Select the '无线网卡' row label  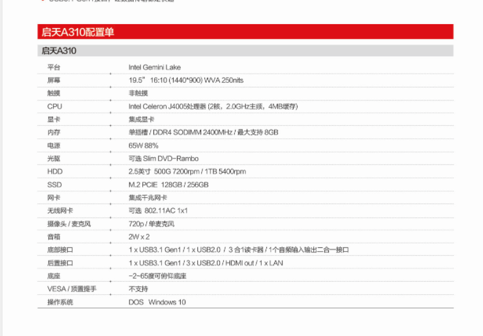[x=60, y=211]
